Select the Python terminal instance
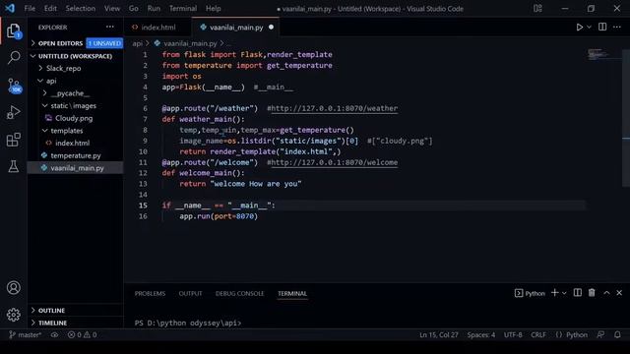This screenshot has height=354, width=630. [530, 293]
